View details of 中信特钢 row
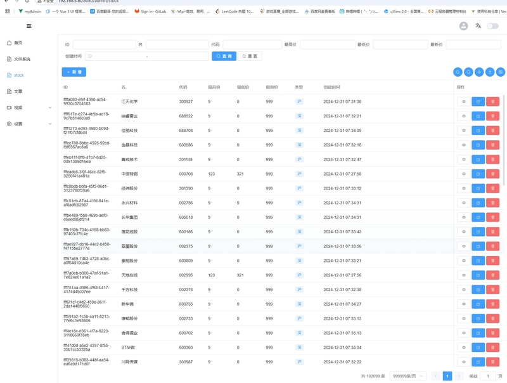 [x=464, y=174]
